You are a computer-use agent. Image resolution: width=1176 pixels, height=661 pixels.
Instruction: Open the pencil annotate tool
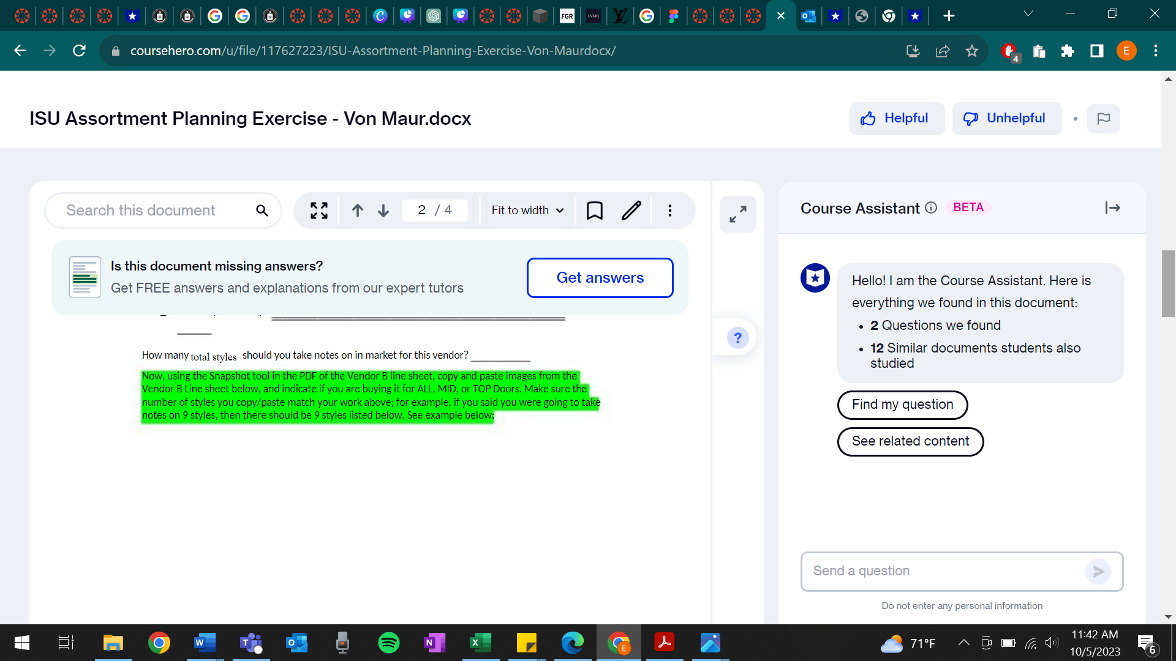click(x=631, y=211)
